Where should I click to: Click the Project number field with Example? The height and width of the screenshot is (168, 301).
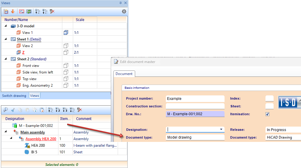click(195, 98)
